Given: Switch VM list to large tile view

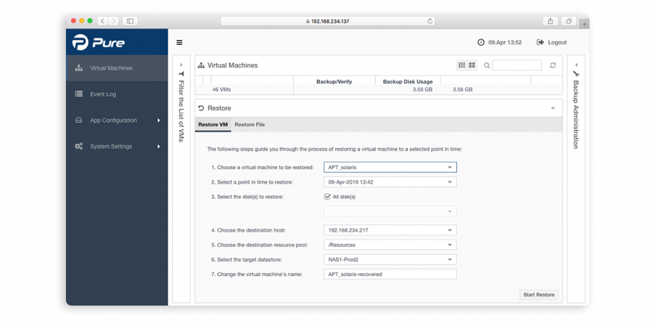Looking at the screenshot, I should coord(472,65).
